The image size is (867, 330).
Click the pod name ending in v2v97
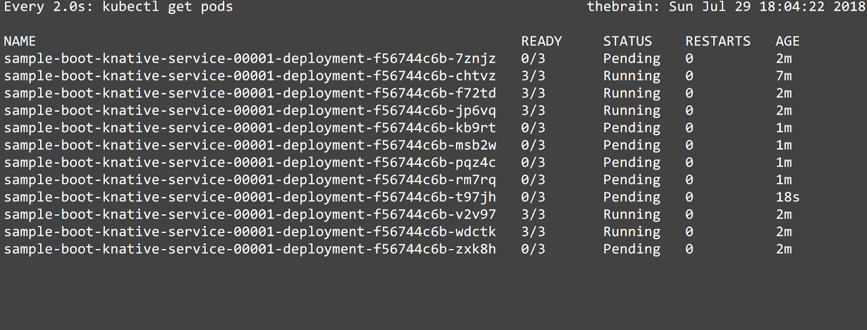coord(250,214)
